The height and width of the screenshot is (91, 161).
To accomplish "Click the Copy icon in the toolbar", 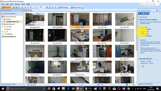I will pos(25,7).
